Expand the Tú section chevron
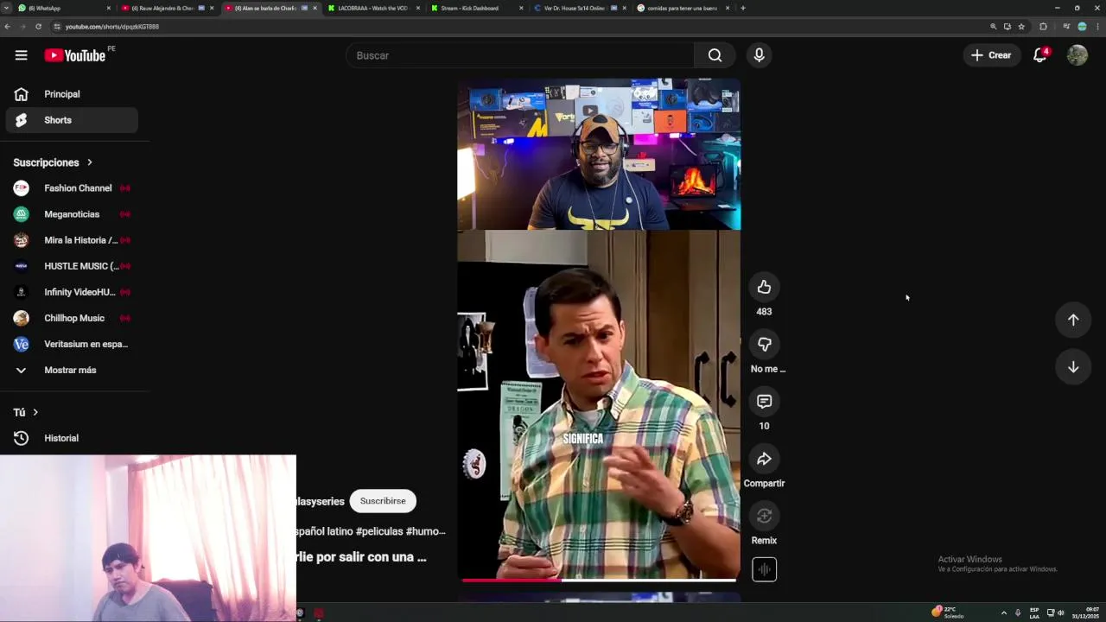Image resolution: width=1106 pixels, height=622 pixels. 35,412
